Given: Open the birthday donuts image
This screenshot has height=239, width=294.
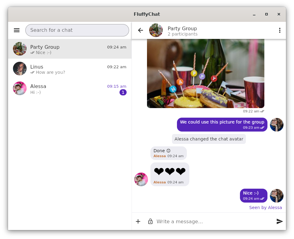Looking at the screenshot, I should (205, 73).
